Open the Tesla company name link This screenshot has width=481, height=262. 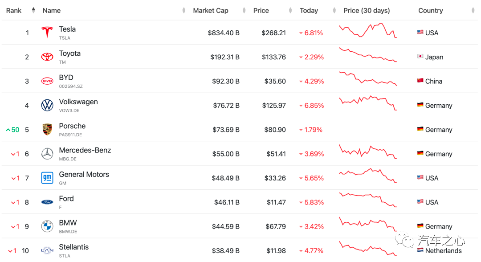click(x=67, y=29)
